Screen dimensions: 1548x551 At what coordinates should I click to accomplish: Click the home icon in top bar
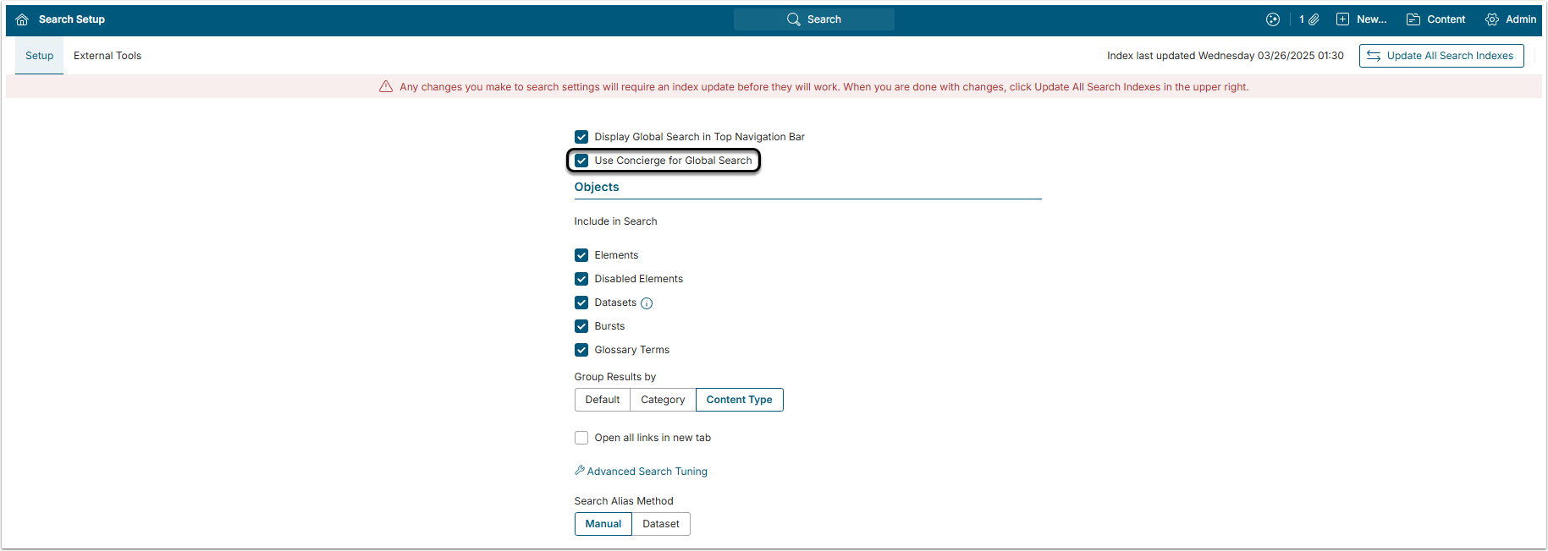(22, 19)
